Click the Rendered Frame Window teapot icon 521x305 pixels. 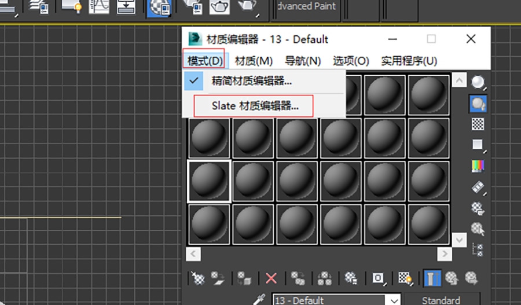point(219,8)
